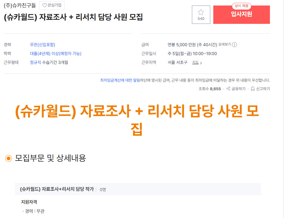Open salary info circle icon

pos(234,45)
